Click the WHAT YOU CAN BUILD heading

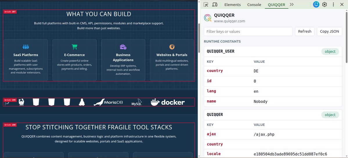click(99, 14)
